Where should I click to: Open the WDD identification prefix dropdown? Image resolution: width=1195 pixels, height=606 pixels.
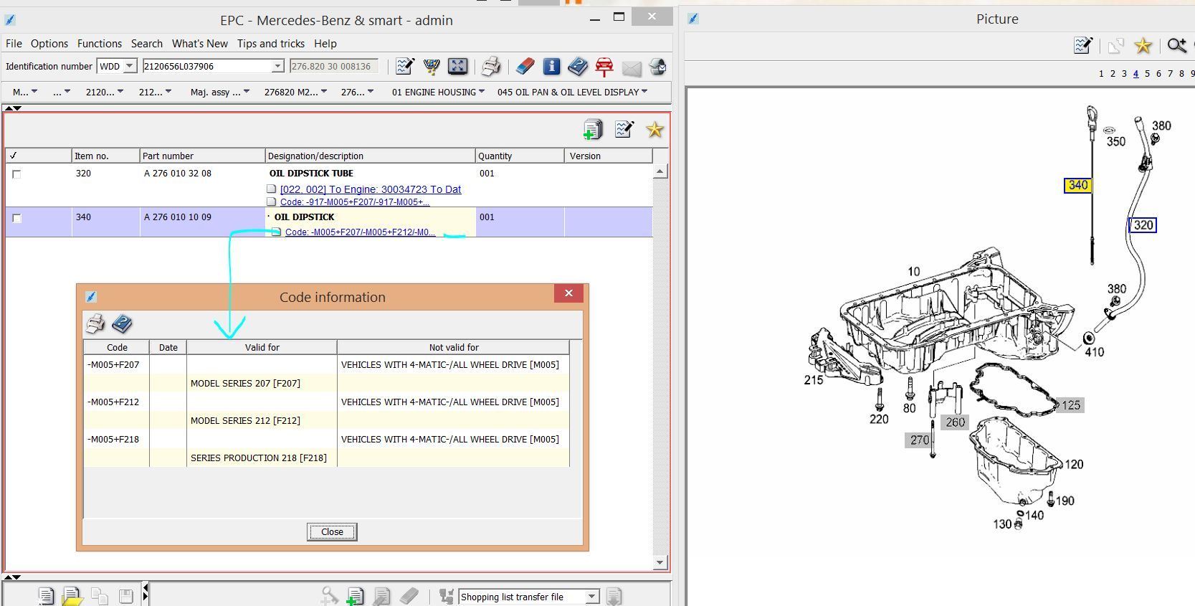point(130,66)
